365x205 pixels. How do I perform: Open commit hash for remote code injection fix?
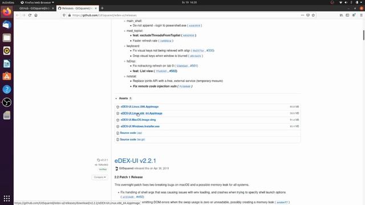(185, 87)
